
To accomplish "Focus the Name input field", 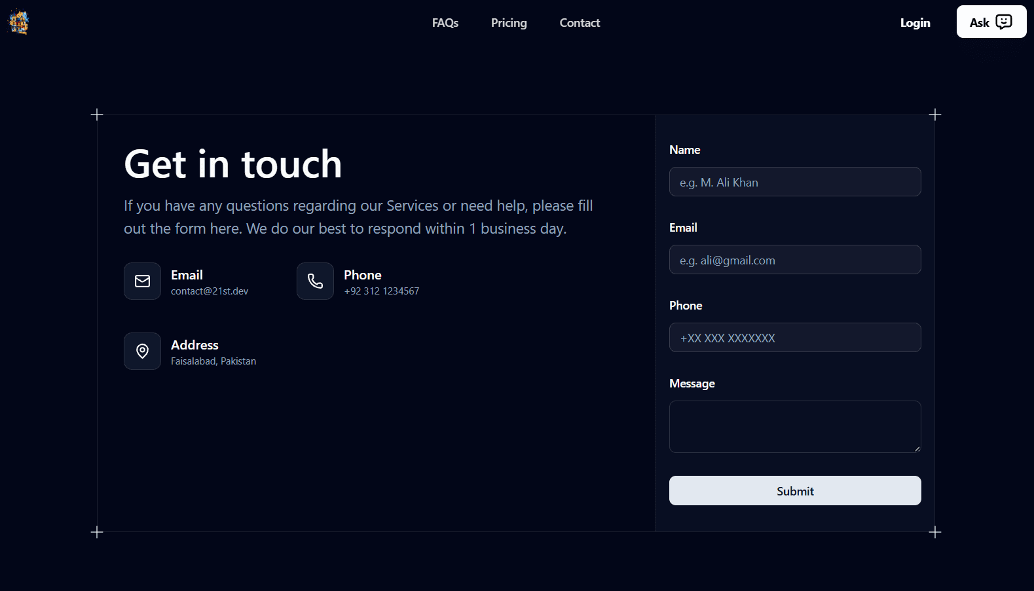I will click(795, 182).
